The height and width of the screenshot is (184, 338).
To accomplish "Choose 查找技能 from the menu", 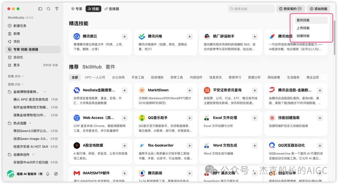I will pyautogui.click(x=311, y=20).
